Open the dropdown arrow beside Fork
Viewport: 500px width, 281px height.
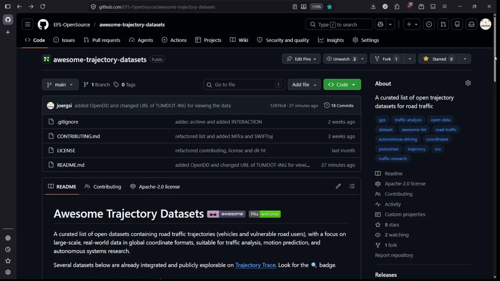click(x=410, y=59)
